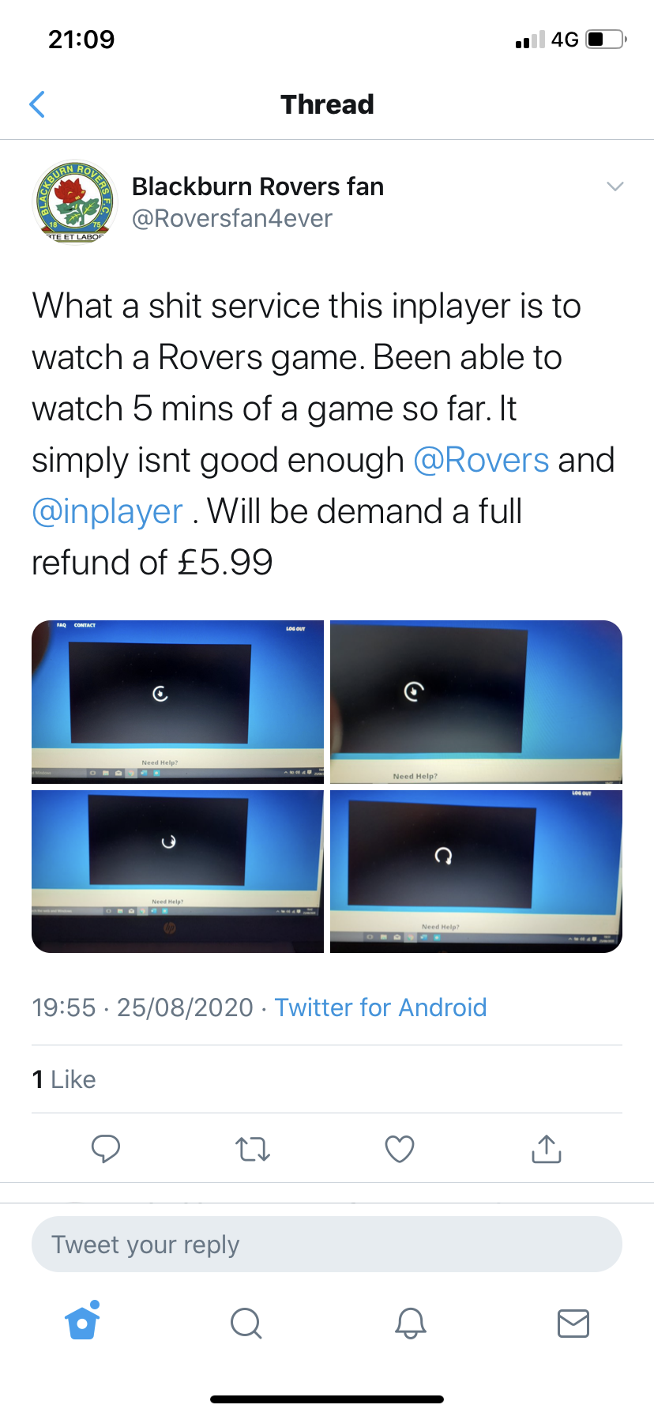View the 1 Like list

point(64,1079)
